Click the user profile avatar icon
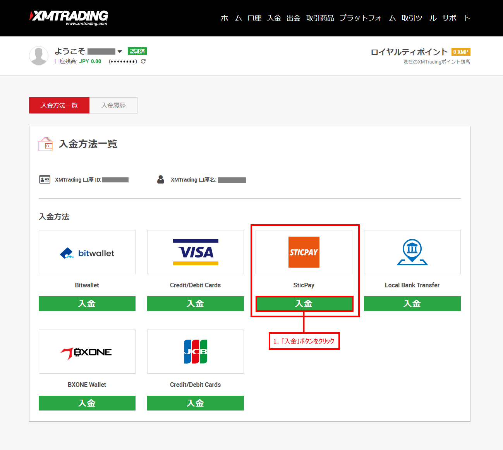The width and height of the screenshot is (503, 450). (39, 56)
